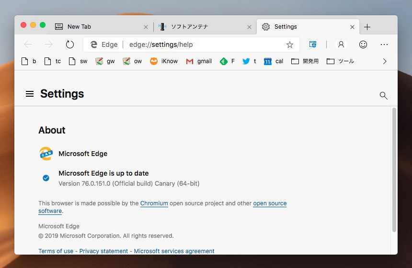Screen dimensions: 412x268
Task: Open the ツール bookmarks folder
Action: click(x=340, y=61)
